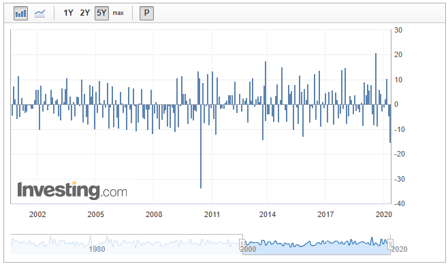This screenshot has height=264, width=448.
Task: Select the 5Y time range
Action: (x=101, y=13)
